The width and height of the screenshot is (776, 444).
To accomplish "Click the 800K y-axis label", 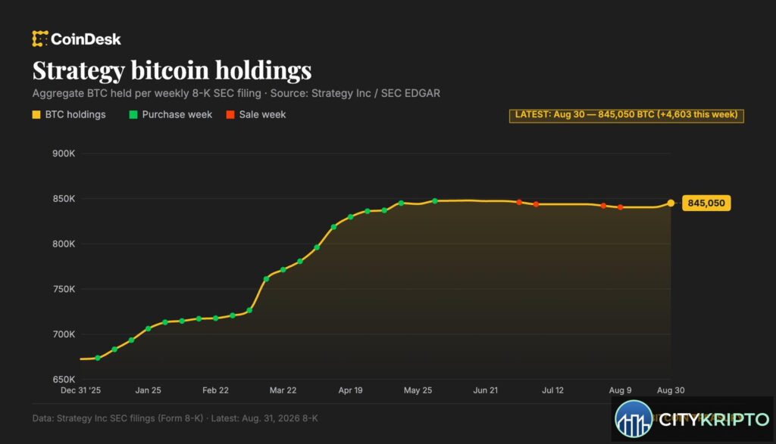I will click(x=64, y=244).
